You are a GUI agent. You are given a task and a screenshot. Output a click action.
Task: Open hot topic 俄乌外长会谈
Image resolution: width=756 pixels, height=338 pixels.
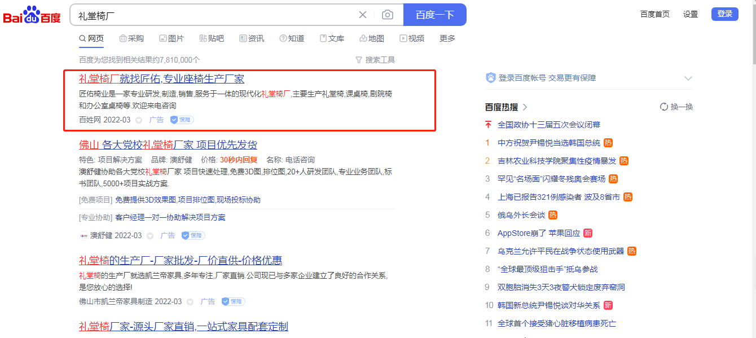click(521, 215)
